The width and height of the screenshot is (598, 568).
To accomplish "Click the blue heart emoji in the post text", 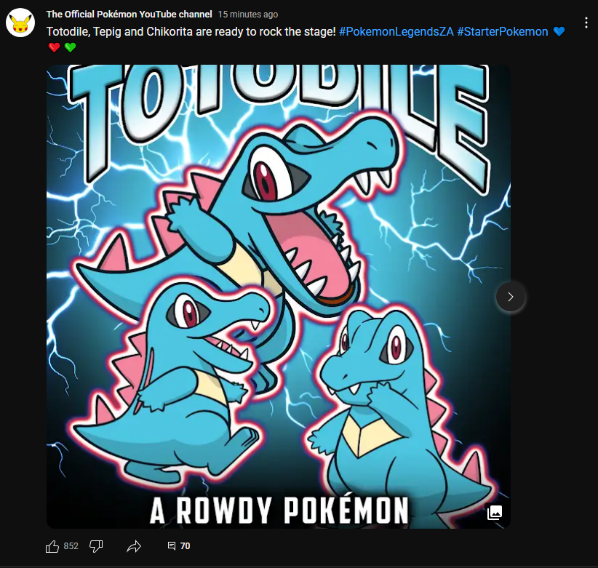I will click(559, 32).
